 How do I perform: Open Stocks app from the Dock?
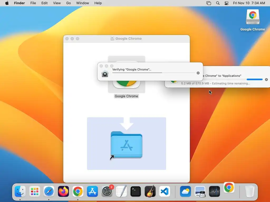[214, 191]
